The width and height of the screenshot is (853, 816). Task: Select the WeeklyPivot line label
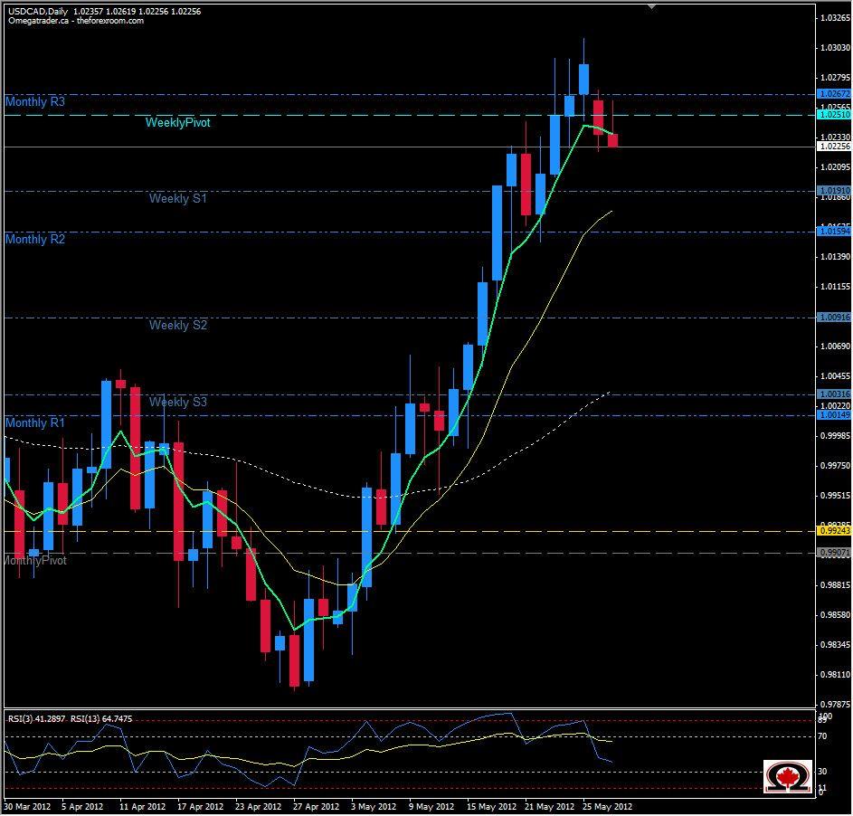[x=177, y=121]
